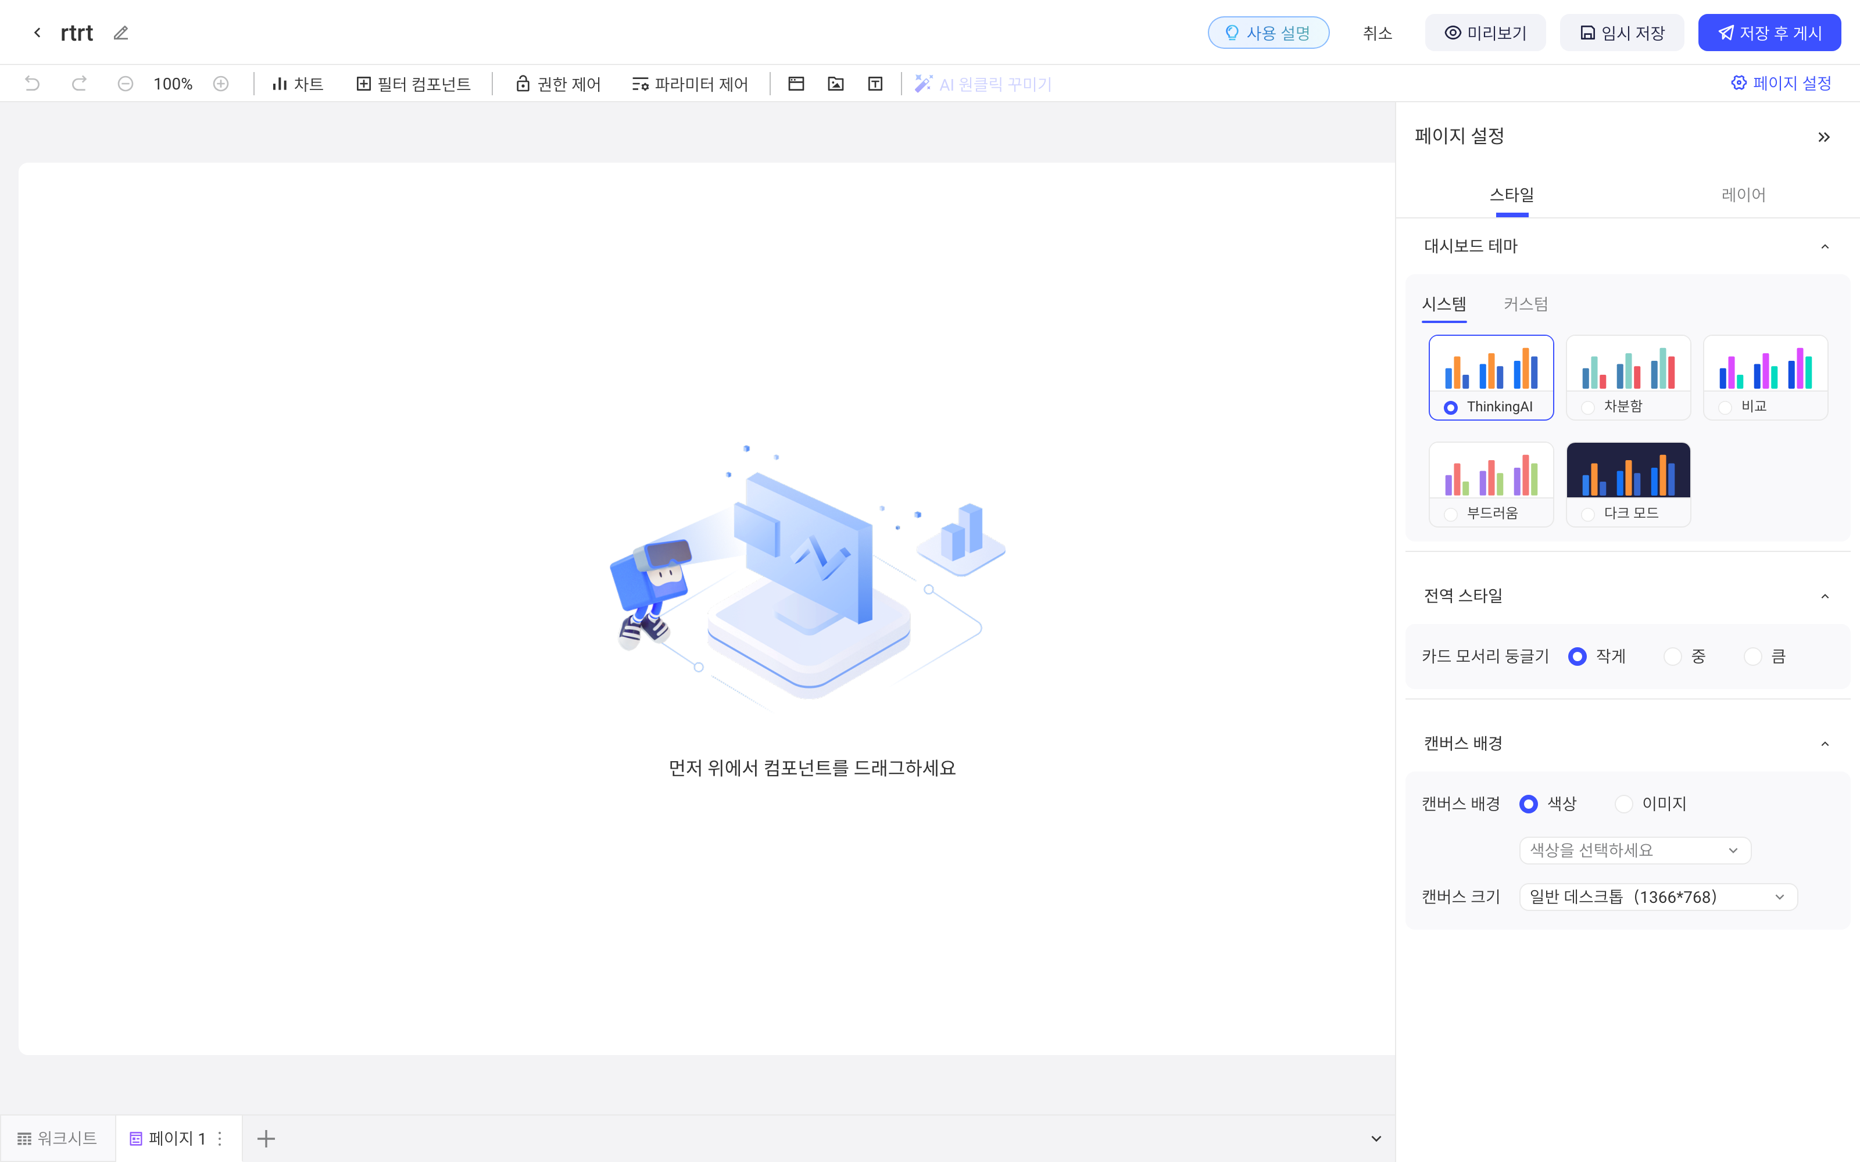Undo the last action
The width and height of the screenshot is (1860, 1162).
coord(33,84)
